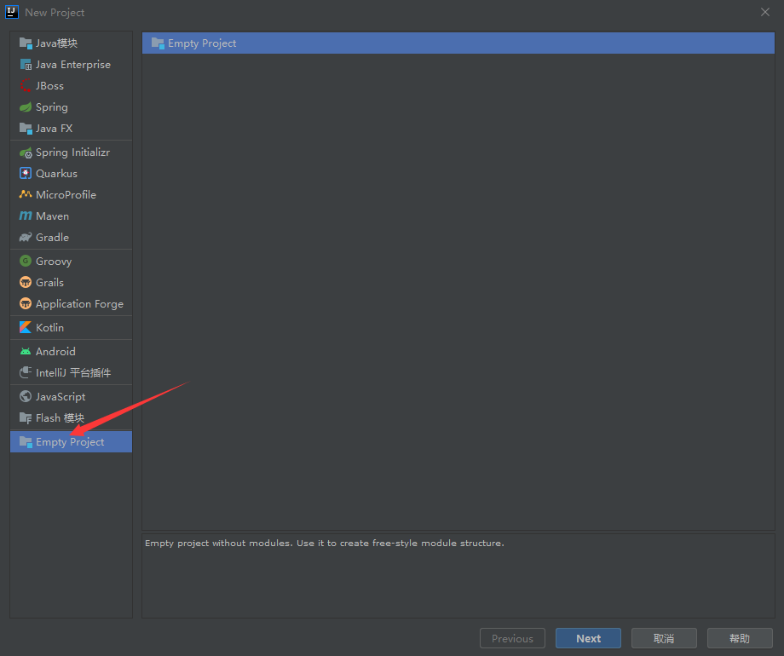
Task: Click the Previous button
Action: click(512, 638)
